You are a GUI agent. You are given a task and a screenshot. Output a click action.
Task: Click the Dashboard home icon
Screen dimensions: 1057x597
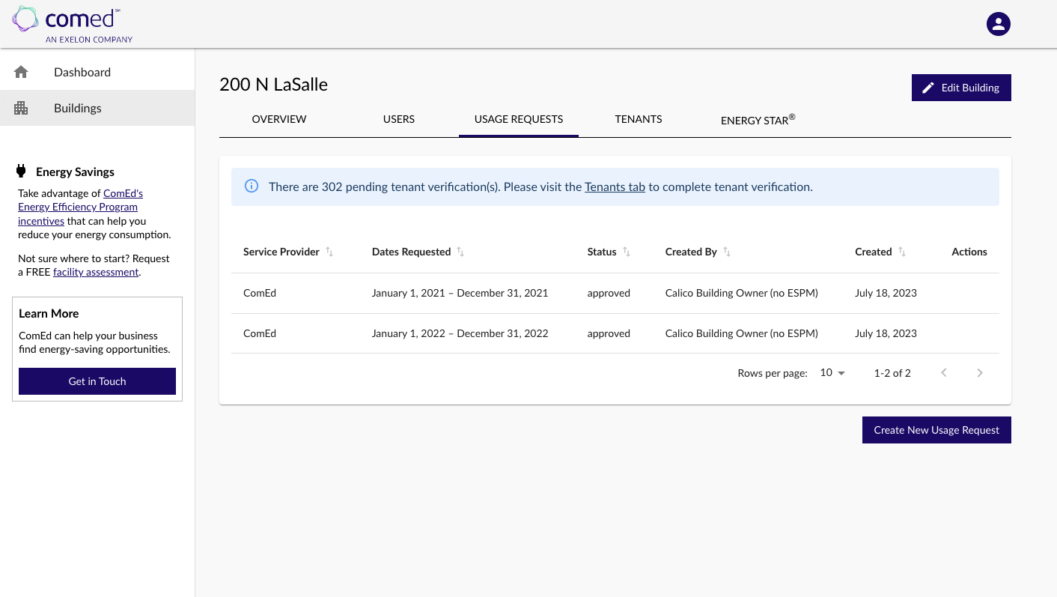tap(21, 72)
